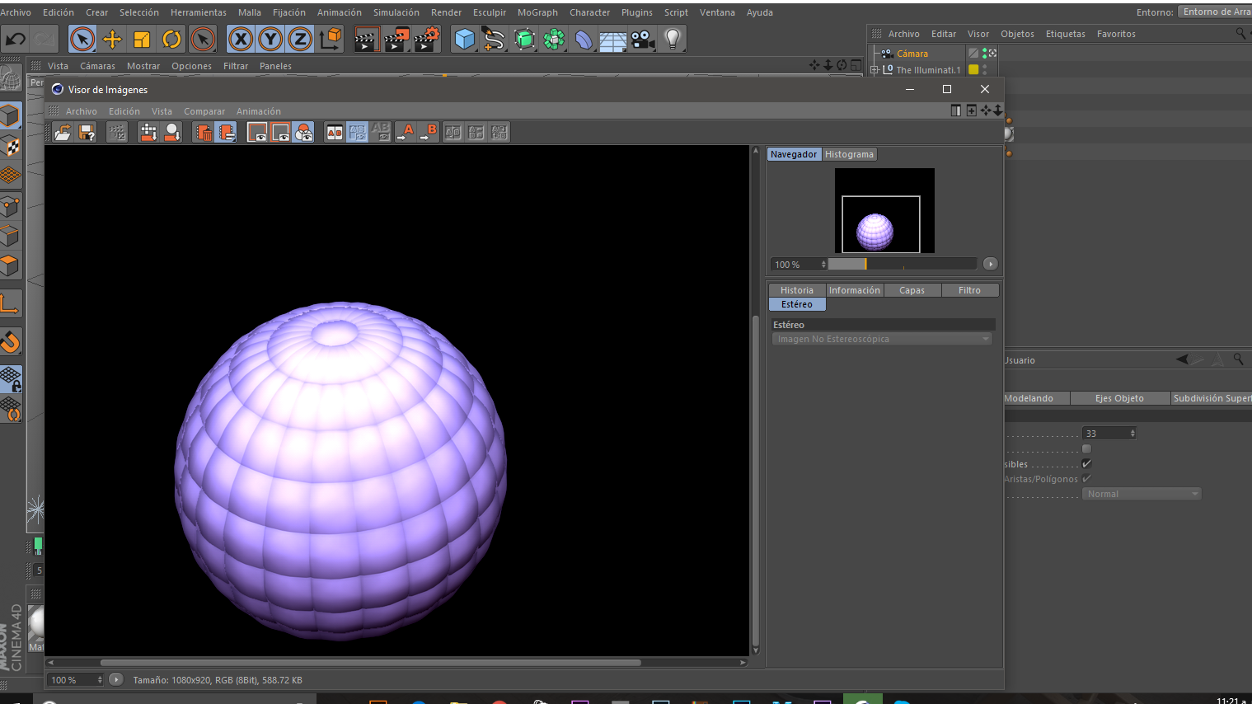Open the Render menu

446,12
